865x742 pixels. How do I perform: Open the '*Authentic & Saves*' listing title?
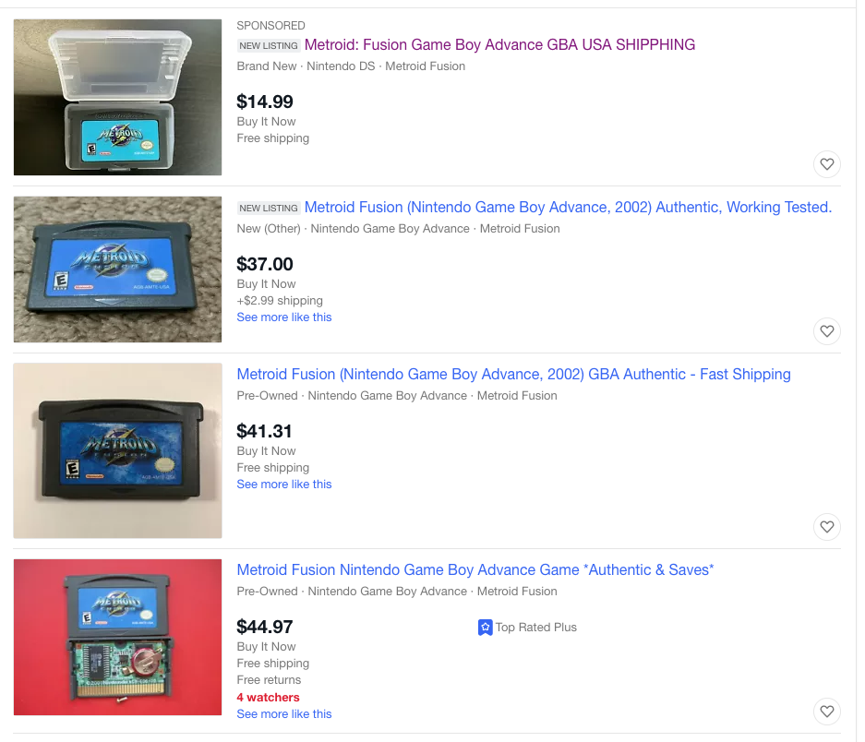point(475,569)
